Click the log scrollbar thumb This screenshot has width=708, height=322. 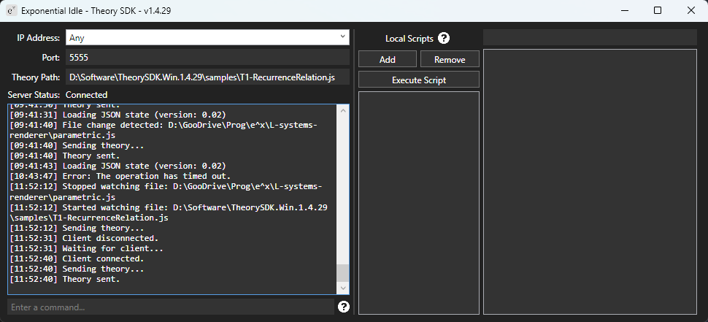(342, 273)
